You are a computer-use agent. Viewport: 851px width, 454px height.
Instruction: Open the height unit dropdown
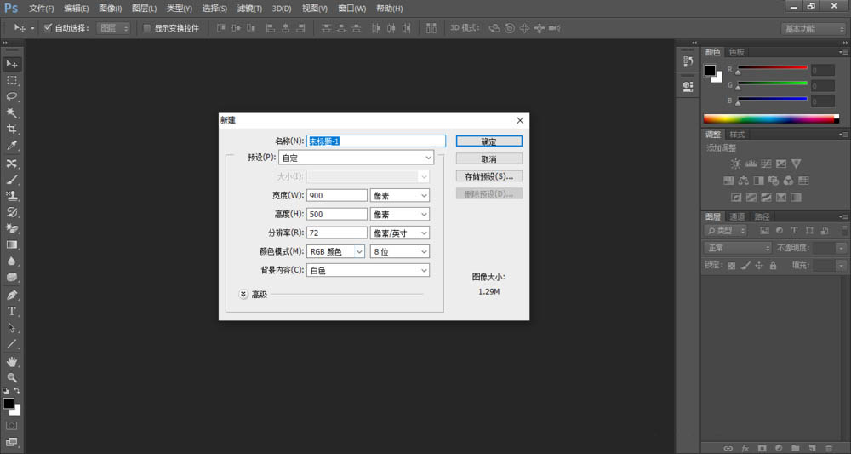[x=400, y=214]
